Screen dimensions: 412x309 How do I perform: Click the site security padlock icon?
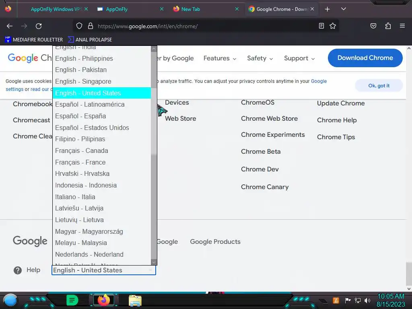pos(91,26)
